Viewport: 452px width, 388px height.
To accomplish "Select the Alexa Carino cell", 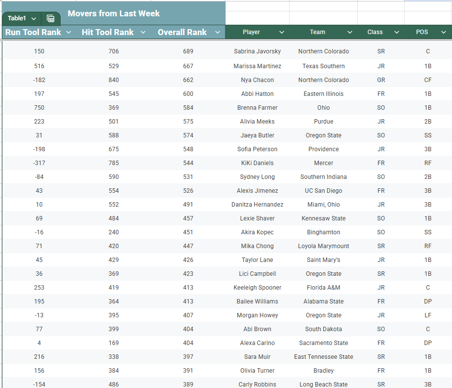I will [257, 343].
